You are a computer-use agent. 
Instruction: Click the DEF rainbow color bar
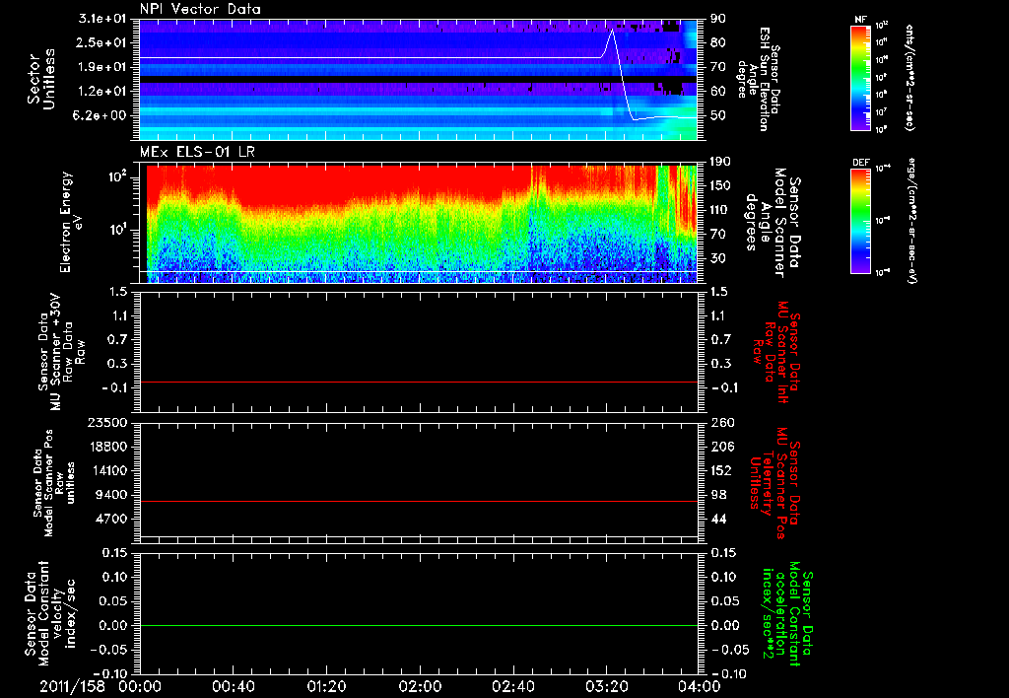[860, 221]
